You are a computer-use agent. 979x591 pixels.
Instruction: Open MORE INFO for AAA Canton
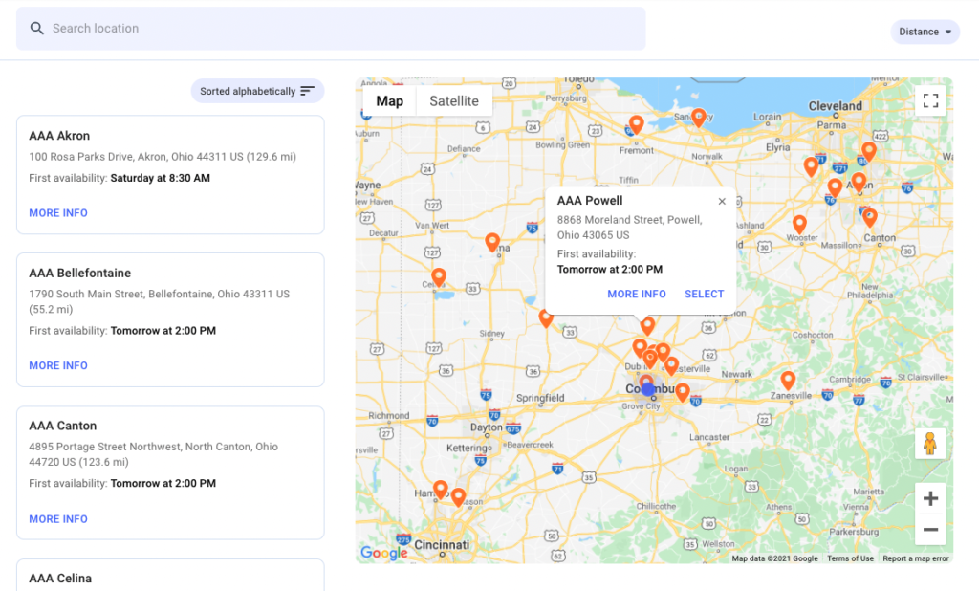click(x=58, y=519)
